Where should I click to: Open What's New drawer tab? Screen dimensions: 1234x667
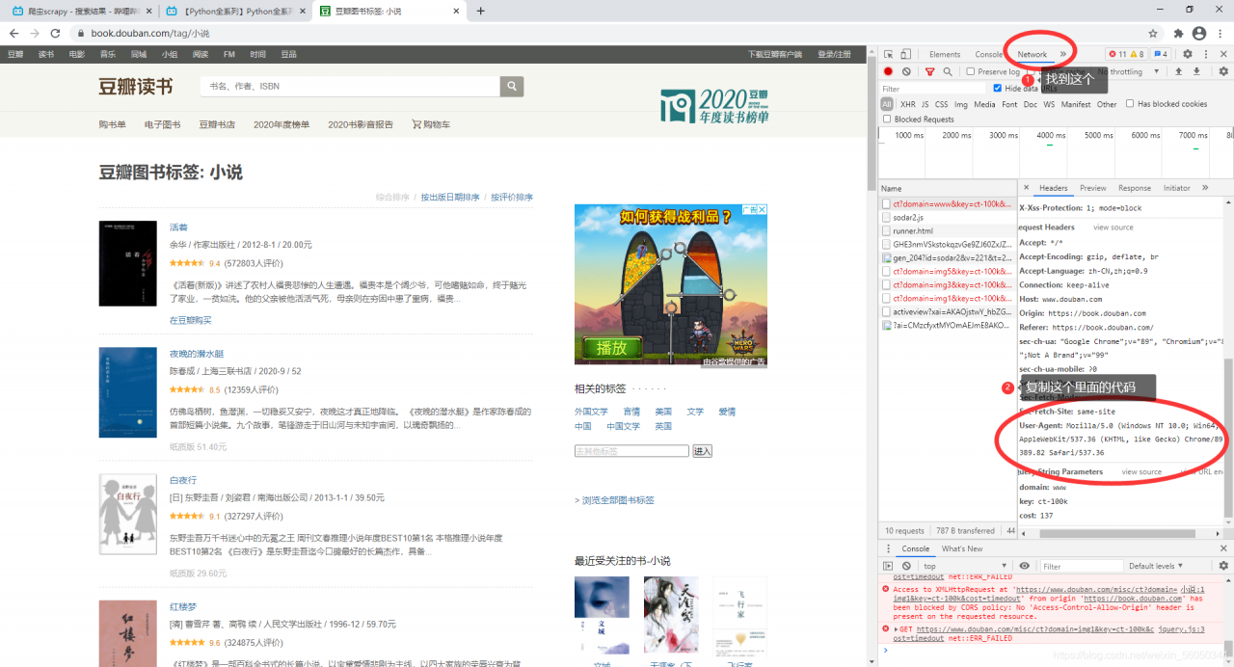point(962,548)
